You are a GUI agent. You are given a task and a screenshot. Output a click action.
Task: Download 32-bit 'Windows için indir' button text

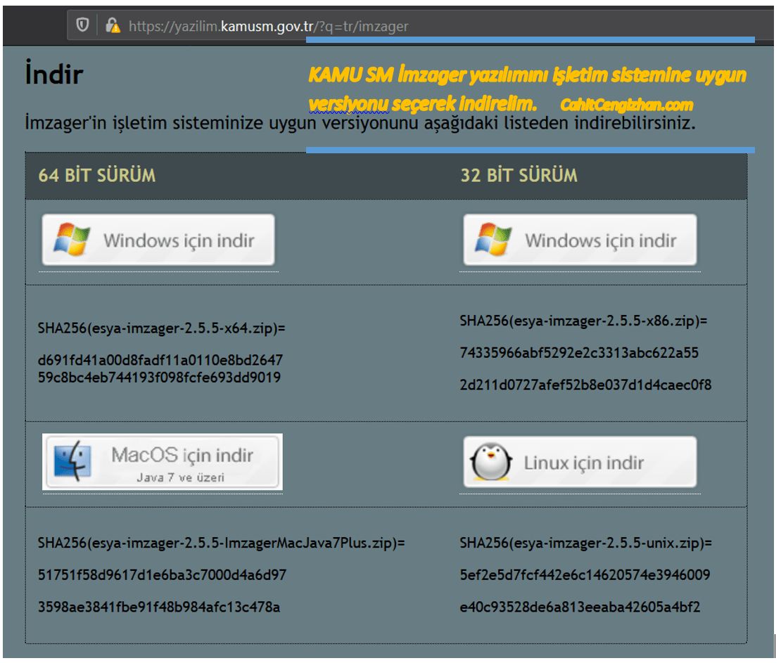tap(600, 240)
